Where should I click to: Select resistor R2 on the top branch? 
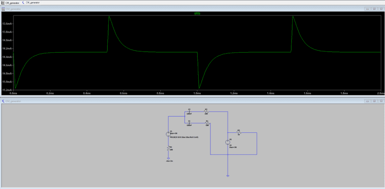tap(206, 112)
